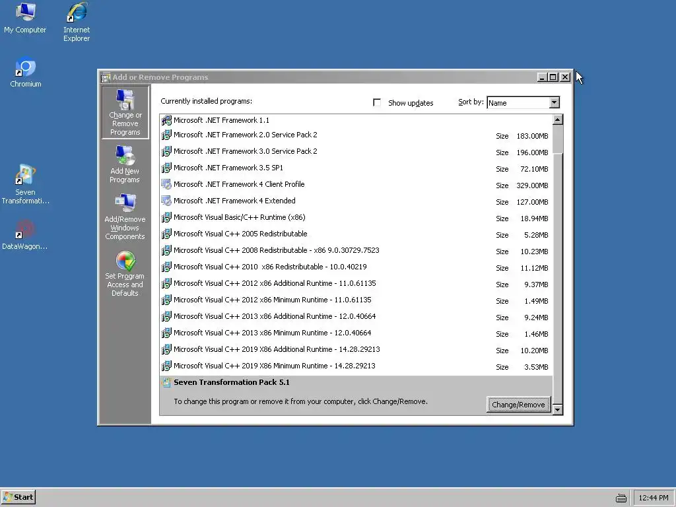Select 'Microsoft .NET Framework 4 Extended' text
Screen dimensions: 676x507
[234, 201]
